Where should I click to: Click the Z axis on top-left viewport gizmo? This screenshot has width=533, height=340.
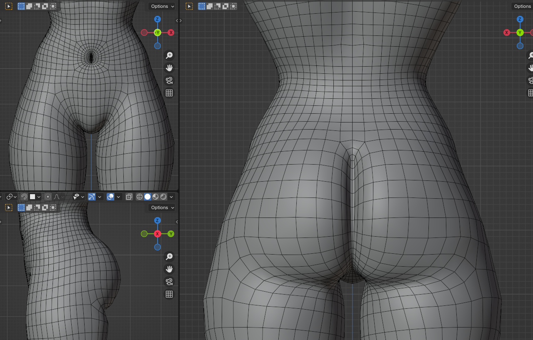click(x=158, y=19)
